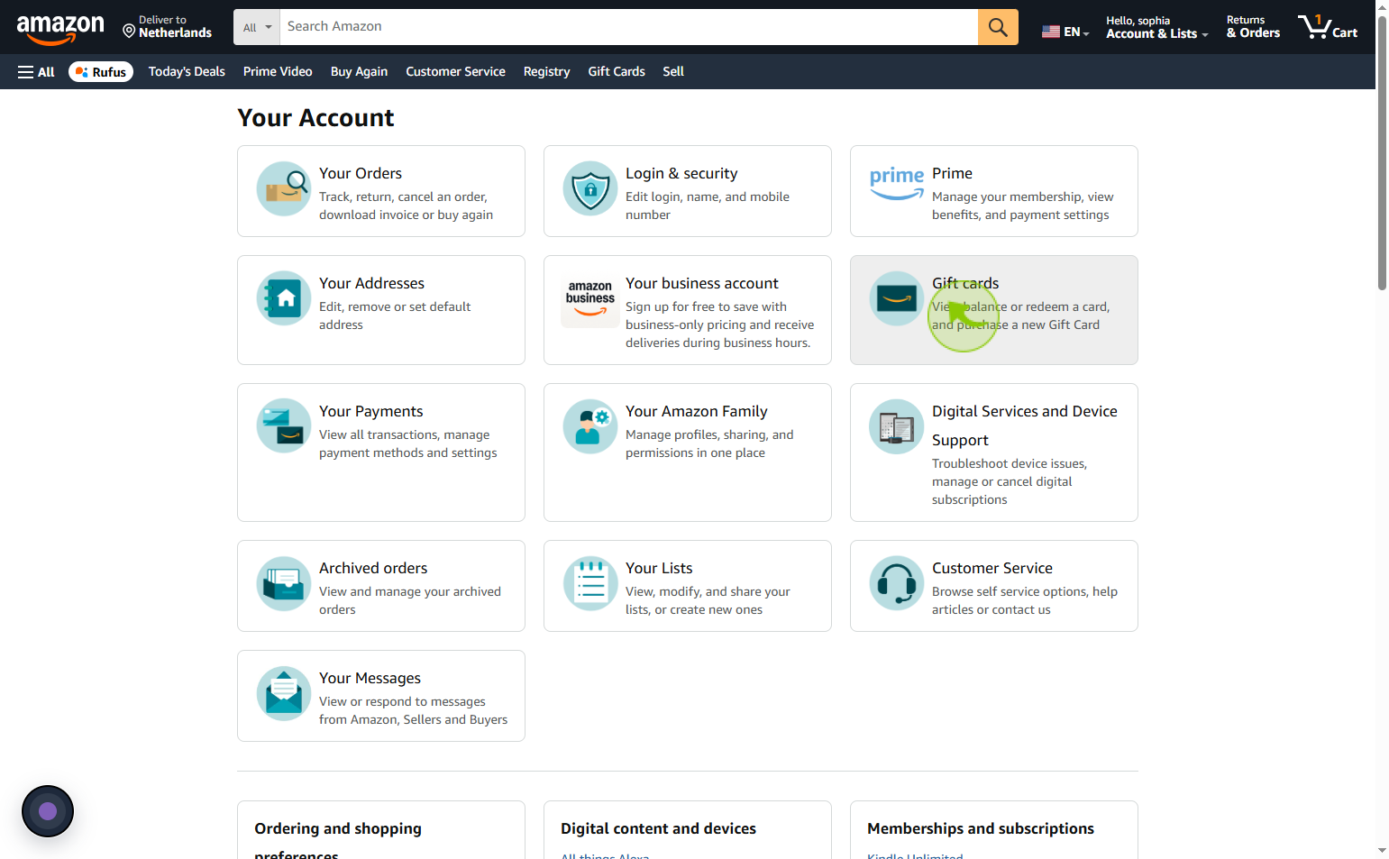Open the Prime membership card title
The height and width of the screenshot is (859, 1389).
tap(952, 173)
